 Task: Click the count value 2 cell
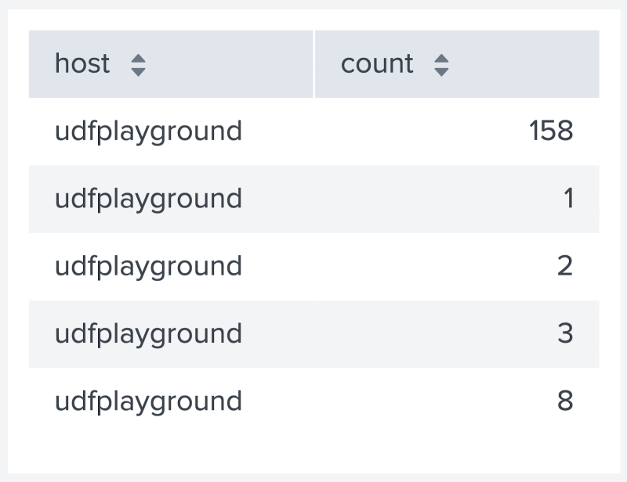click(x=457, y=266)
